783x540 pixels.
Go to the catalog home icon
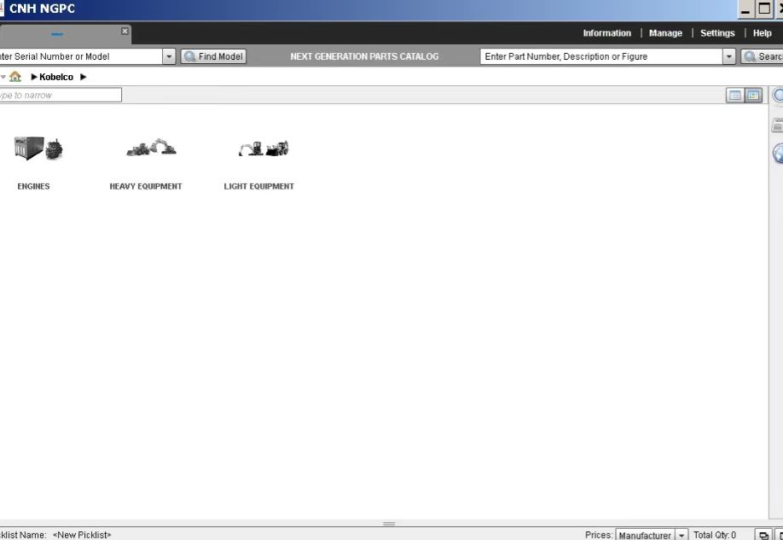coord(15,77)
